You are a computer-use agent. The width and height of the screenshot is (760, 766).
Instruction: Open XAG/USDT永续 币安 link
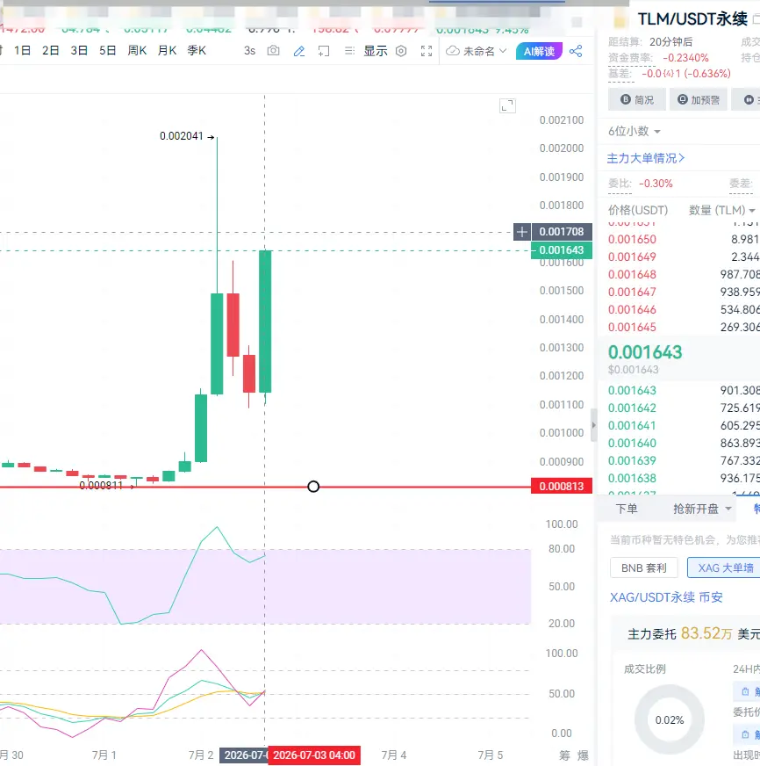666,597
